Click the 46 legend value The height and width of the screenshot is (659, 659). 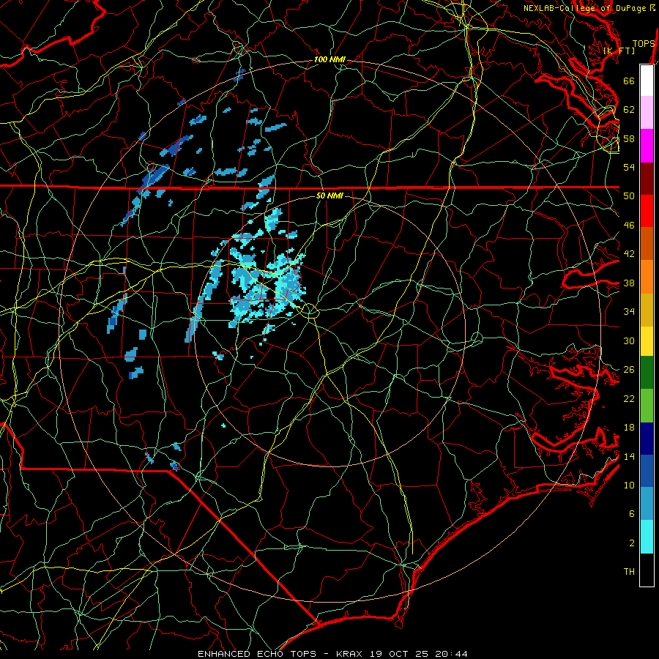click(x=629, y=226)
